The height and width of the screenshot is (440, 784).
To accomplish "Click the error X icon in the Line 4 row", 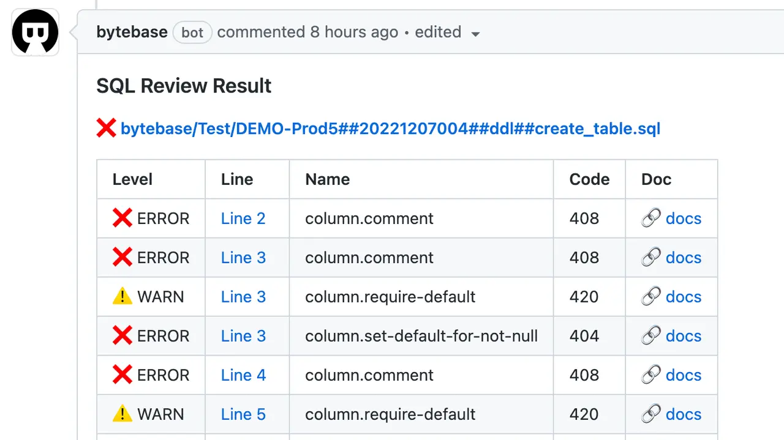I will [123, 375].
